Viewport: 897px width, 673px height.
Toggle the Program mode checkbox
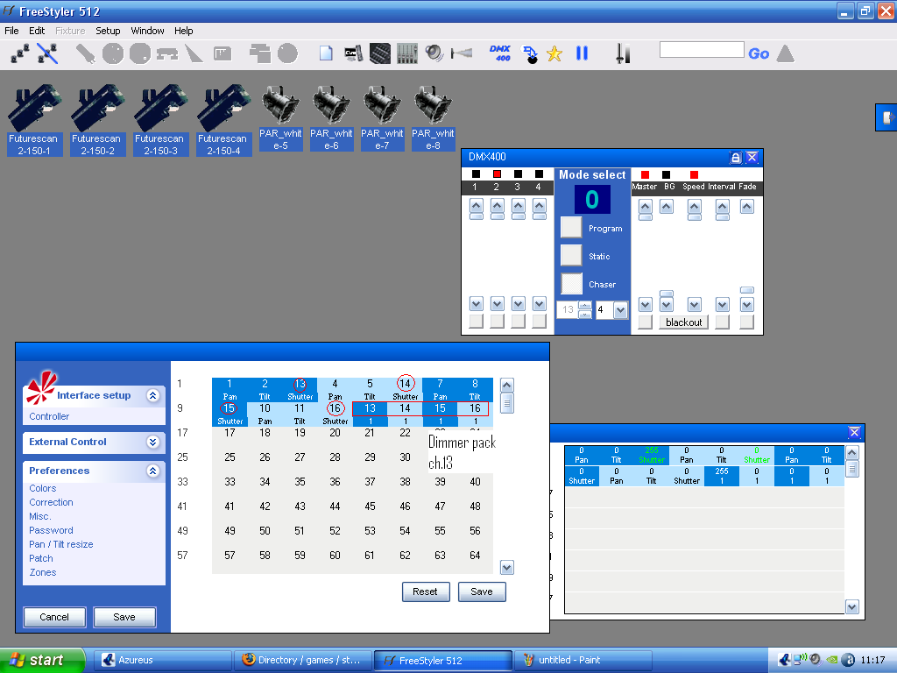[x=571, y=227]
